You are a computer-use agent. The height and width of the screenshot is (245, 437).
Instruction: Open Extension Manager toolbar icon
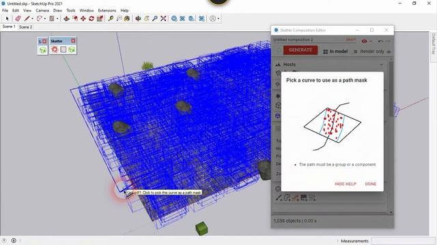(x=202, y=18)
